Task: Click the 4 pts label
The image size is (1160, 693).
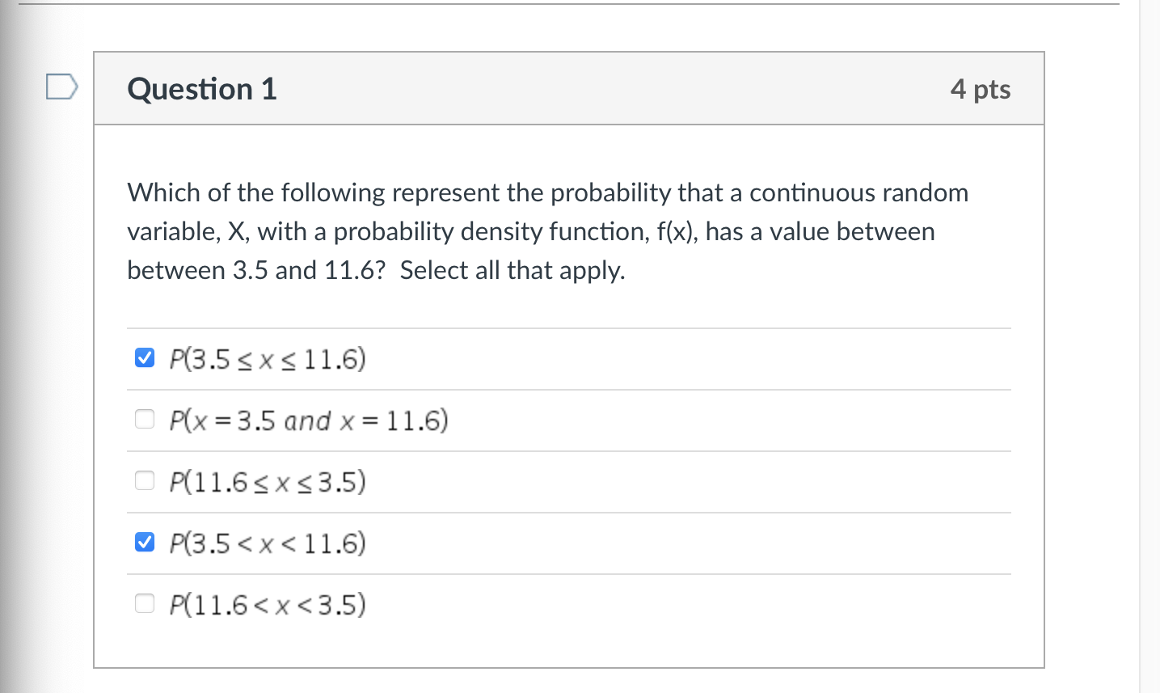Action: coord(981,89)
